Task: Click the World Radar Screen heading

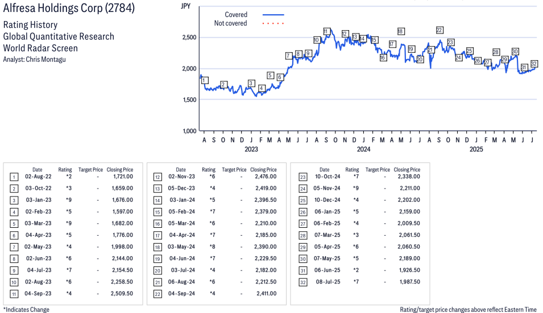Action: (40, 48)
